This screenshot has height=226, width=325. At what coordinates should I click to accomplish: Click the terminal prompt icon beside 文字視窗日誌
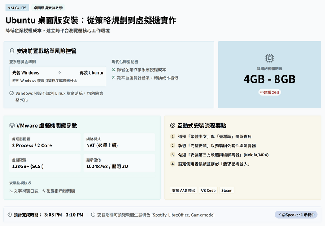(x=11, y=191)
